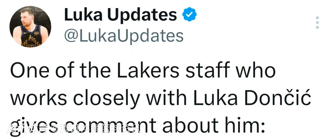This screenshot has width=324, height=139.
Task: Open the Luka Updates profile avatar
Action: [30, 27]
